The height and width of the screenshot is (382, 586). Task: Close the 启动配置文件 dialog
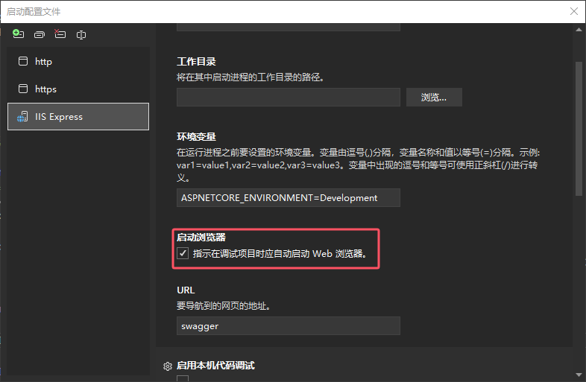pos(574,11)
